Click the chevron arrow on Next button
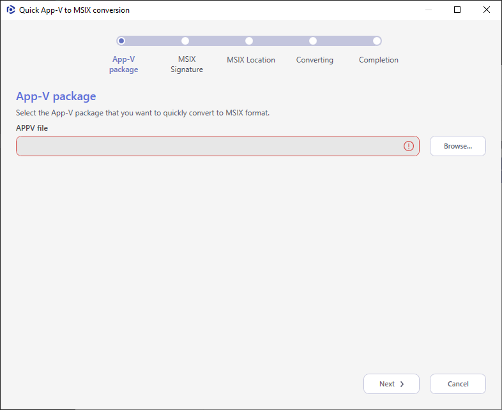 [402, 384]
